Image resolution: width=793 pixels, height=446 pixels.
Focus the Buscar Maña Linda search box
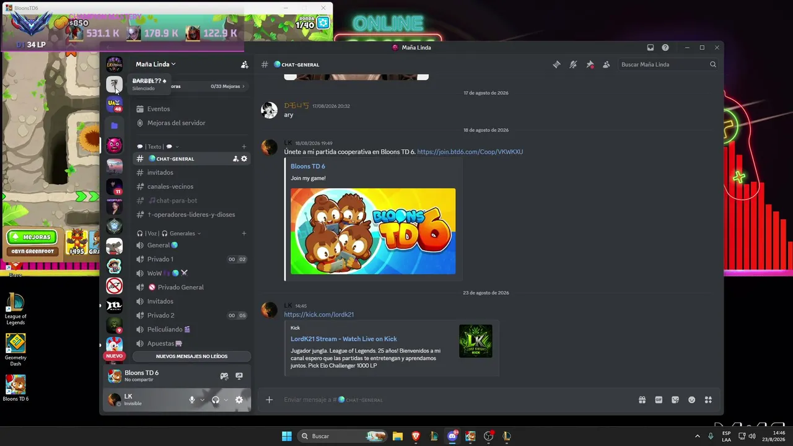668,64
